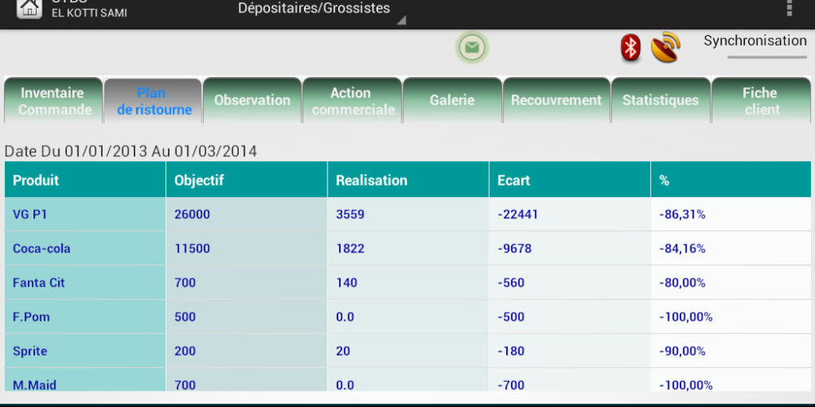This screenshot has width=815, height=407.
Task: Switch to Inventaire Commande tab
Action: tap(55, 101)
